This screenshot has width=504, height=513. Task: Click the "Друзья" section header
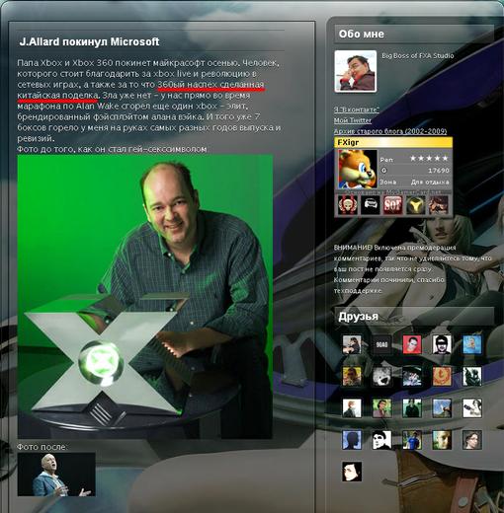click(x=358, y=317)
